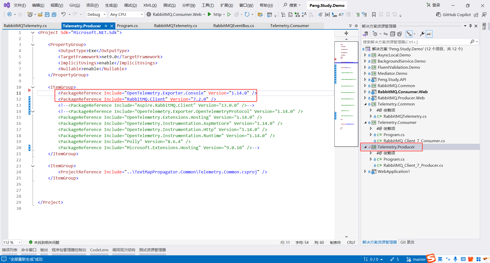Click the microphone icon in the IME bar

coord(455,259)
